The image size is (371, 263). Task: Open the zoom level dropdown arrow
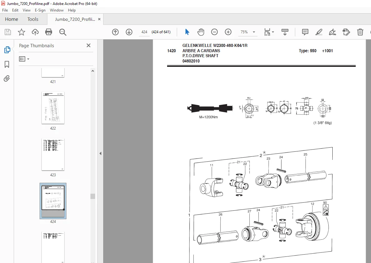[x=254, y=32]
